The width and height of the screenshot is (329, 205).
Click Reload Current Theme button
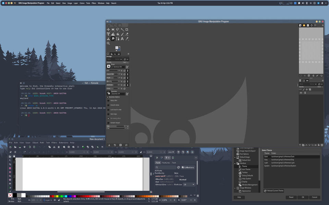[x=273, y=191]
